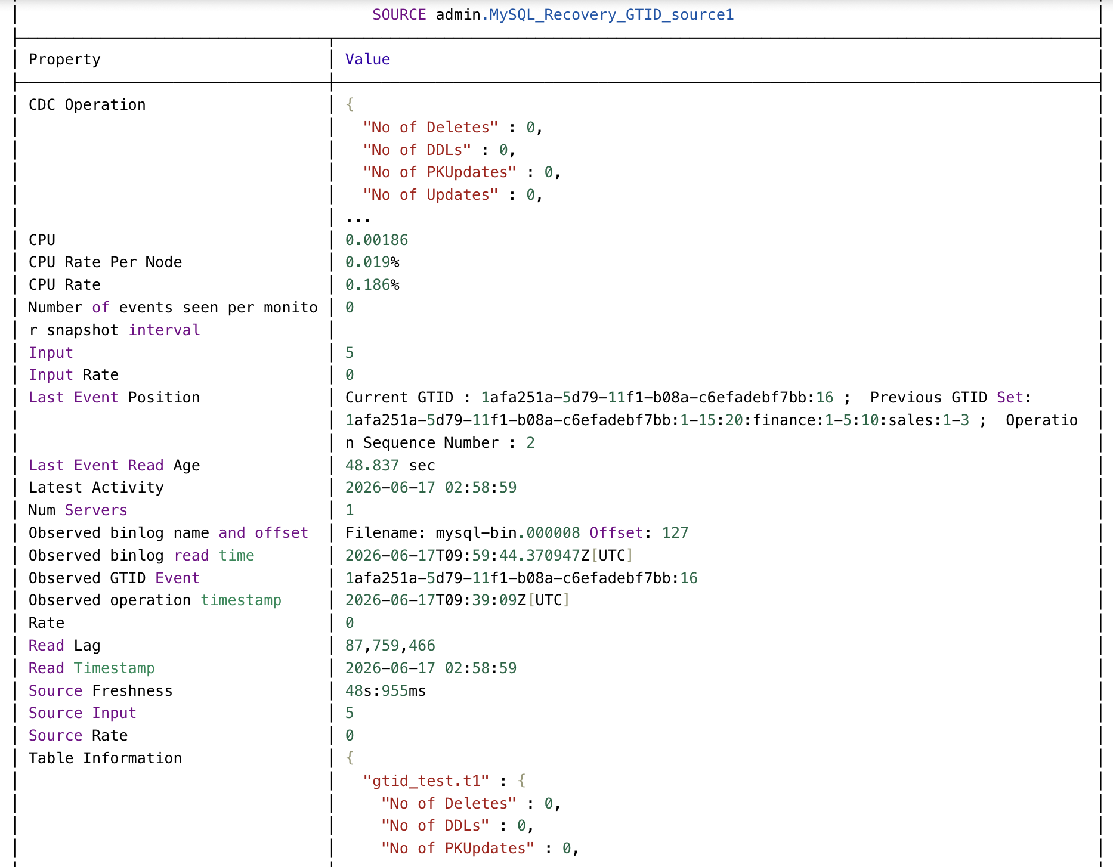Click the Input Rate property label
The width and height of the screenshot is (1113, 867).
pos(74,375)
